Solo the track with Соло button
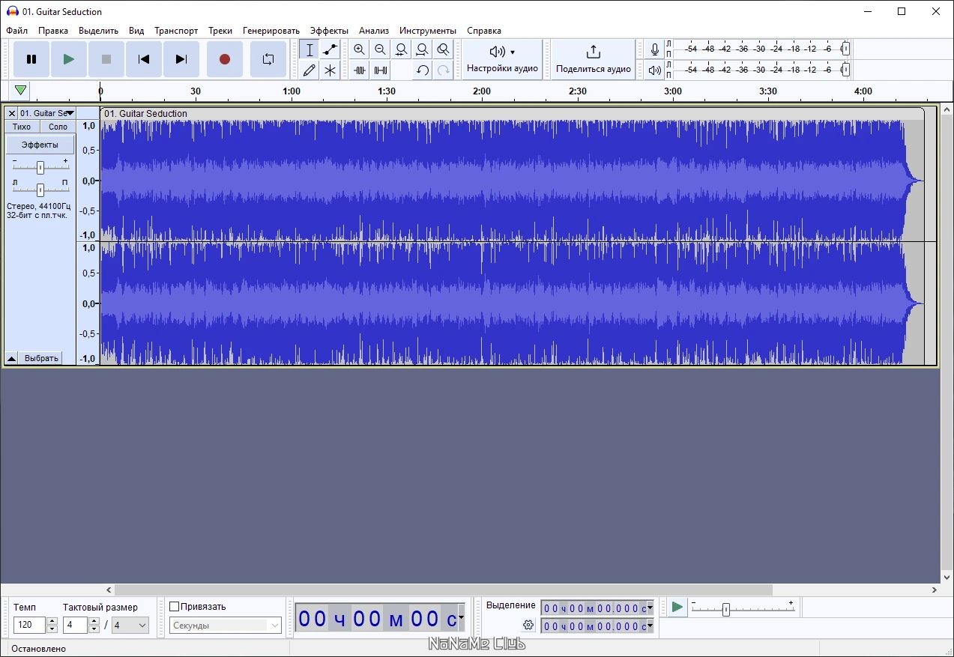The width and height of the screenshot is (954, 657). click(x=58, y=127)
